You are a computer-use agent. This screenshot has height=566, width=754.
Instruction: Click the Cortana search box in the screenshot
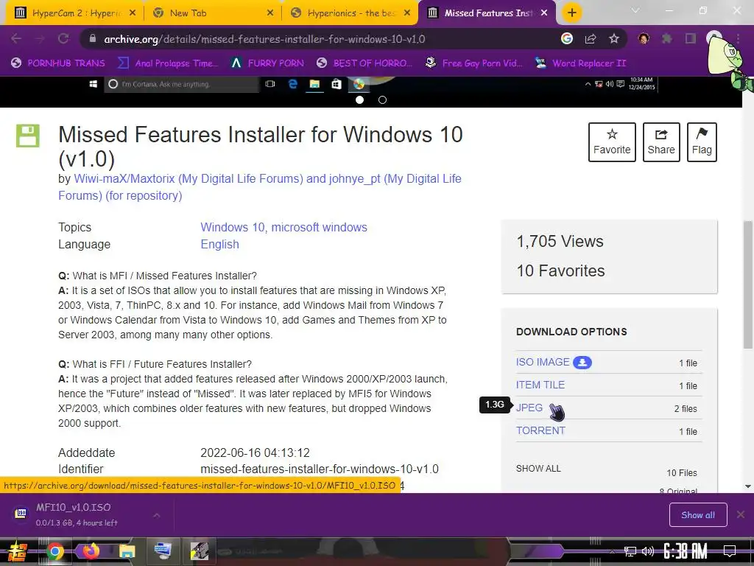(x=182, y=84)
